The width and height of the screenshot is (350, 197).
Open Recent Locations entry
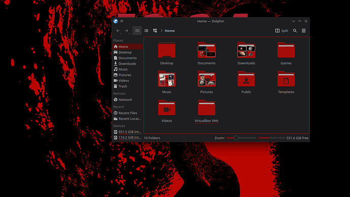pyautogui.click(x=127, y=119)
